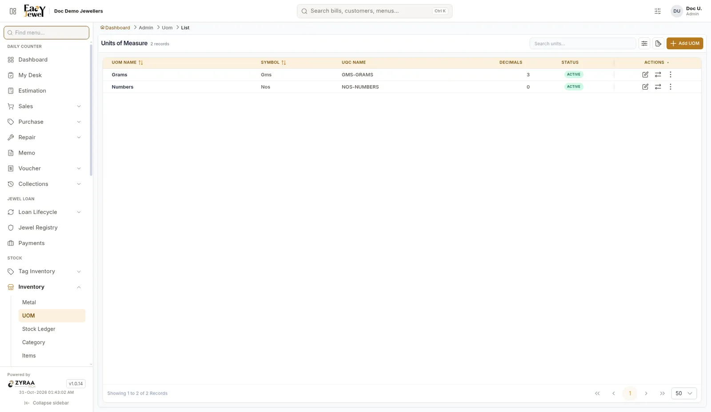The width and height of the screenshot is (711, 412).
Task: Focus the Search units field
Action: tap(583, 44)
